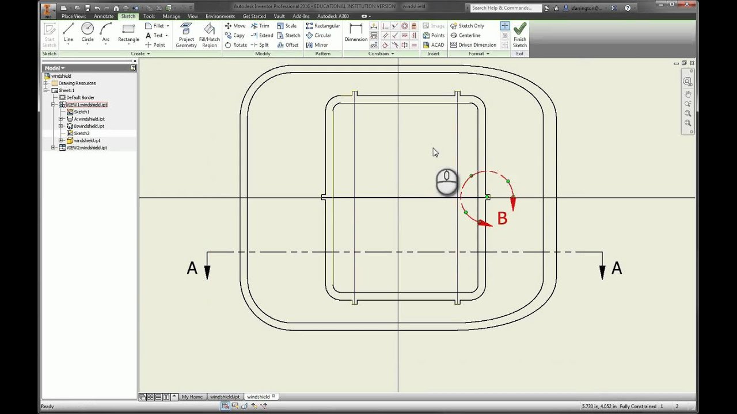
Task: Activate the Fill/Hatch Region tool
Action: pyautogui.click(x=209, y=35)
